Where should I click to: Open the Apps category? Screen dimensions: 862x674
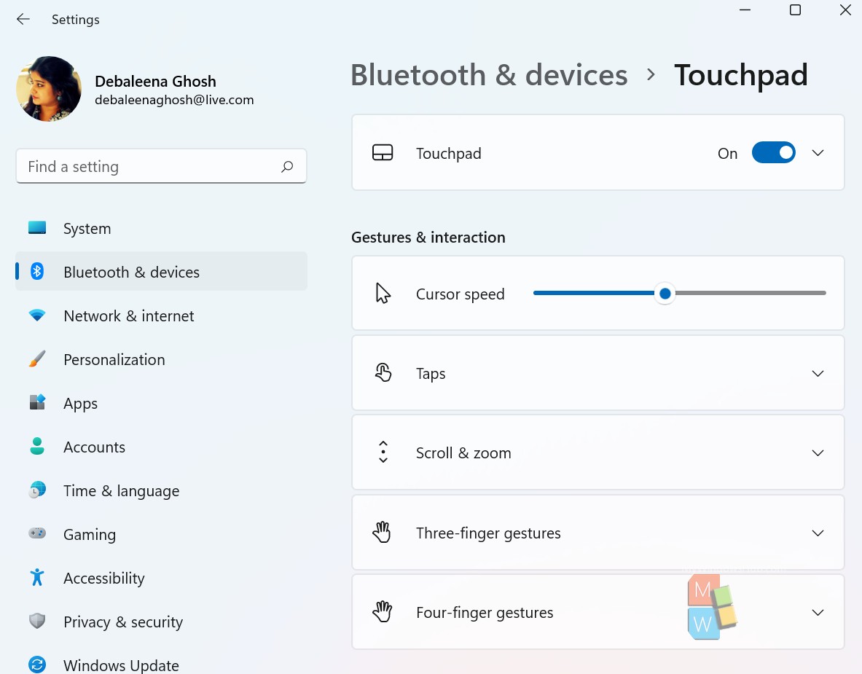[161, 403]
